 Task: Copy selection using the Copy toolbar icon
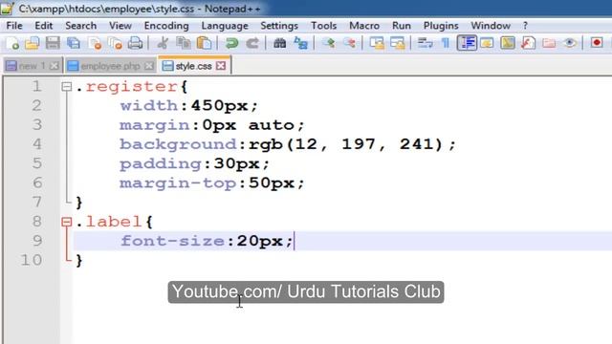pos(183,43)
